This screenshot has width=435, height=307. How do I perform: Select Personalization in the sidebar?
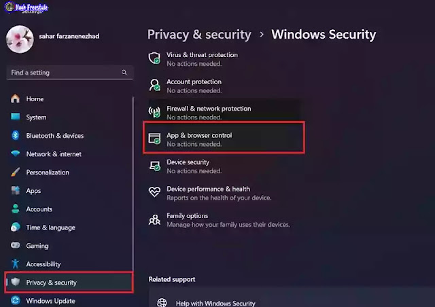(69, 173)
